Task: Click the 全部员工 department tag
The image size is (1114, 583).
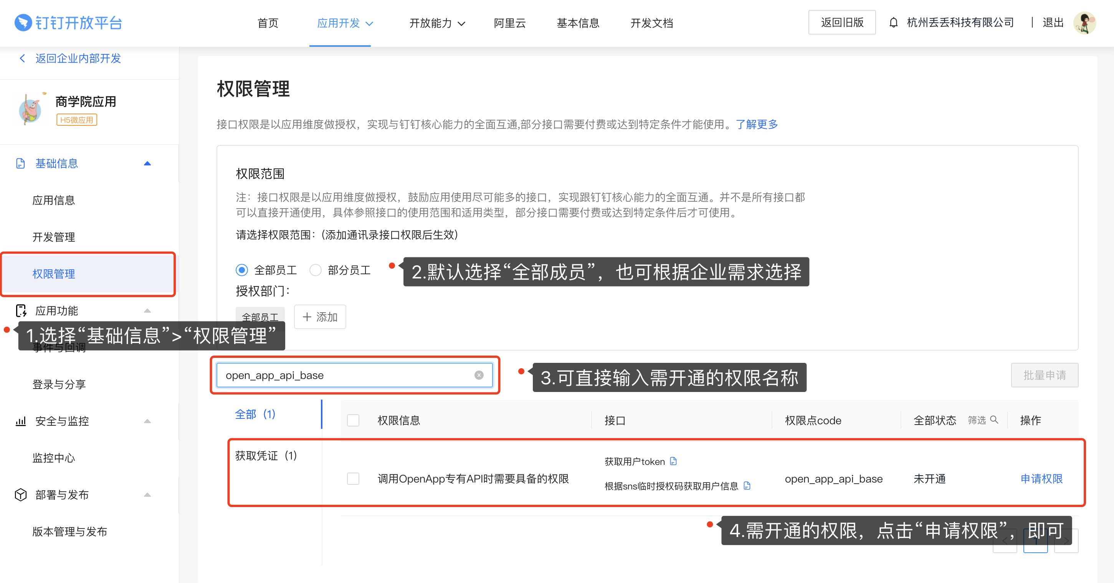Action: tap(260, 317)
